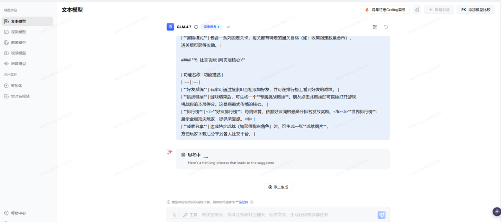Click the 帮助中心 question mark icon

pyautogui.click(x=6, y=213)
